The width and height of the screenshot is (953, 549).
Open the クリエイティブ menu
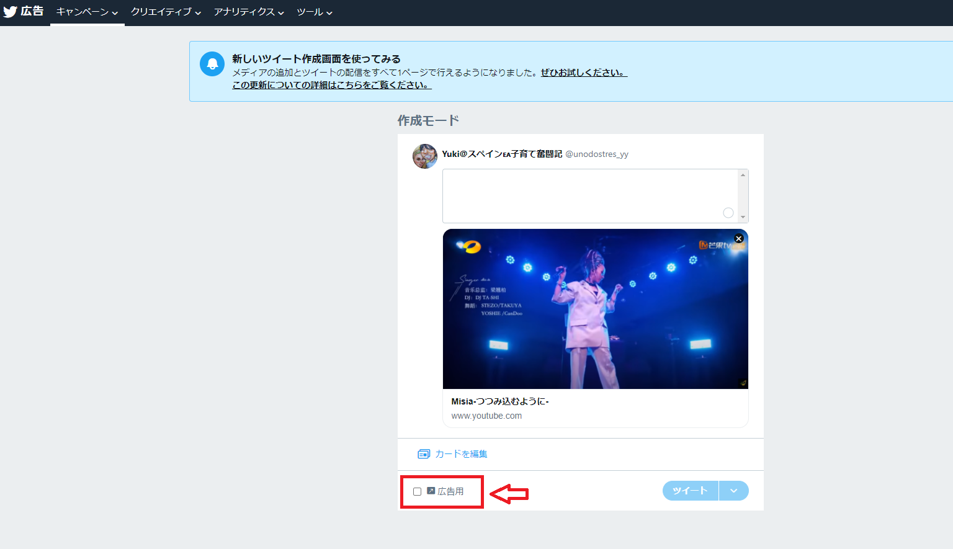pyautogui.click(x=166, y=12)
